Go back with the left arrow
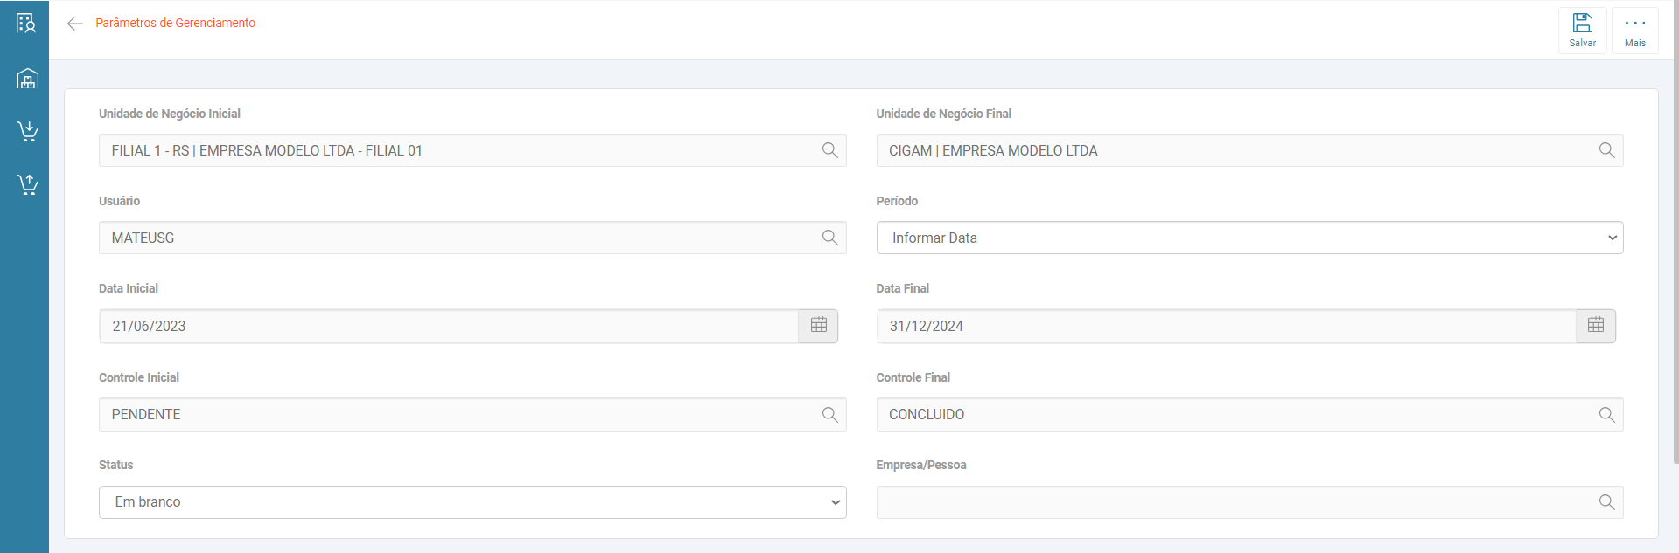Image resolution: width=1679 pixels, height=553 pixels. (75, 24)
